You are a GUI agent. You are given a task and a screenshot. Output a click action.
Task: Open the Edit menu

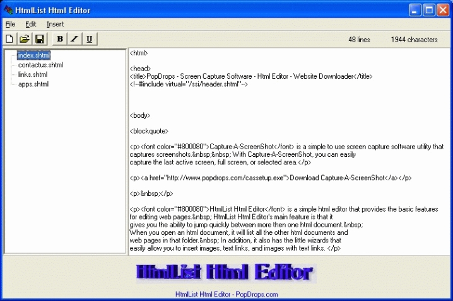(x=30, y=24)
